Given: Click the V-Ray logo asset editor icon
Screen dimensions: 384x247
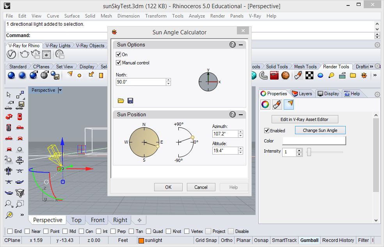Looking at the screenshot, I should pos(11,54).
